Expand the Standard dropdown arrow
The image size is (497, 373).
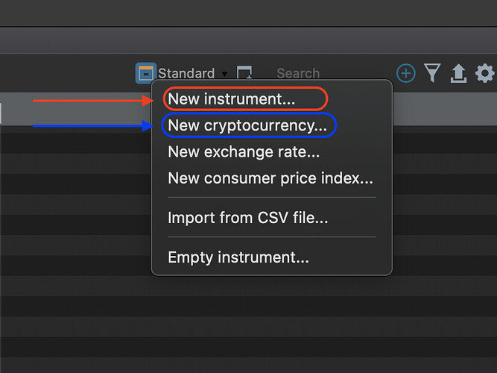224,75
